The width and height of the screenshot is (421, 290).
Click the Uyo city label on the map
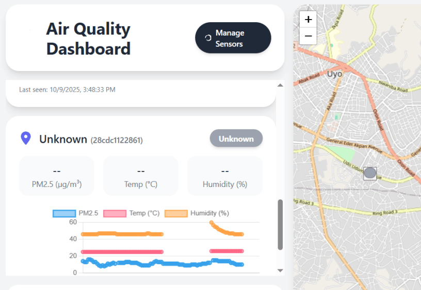(334, 74)
